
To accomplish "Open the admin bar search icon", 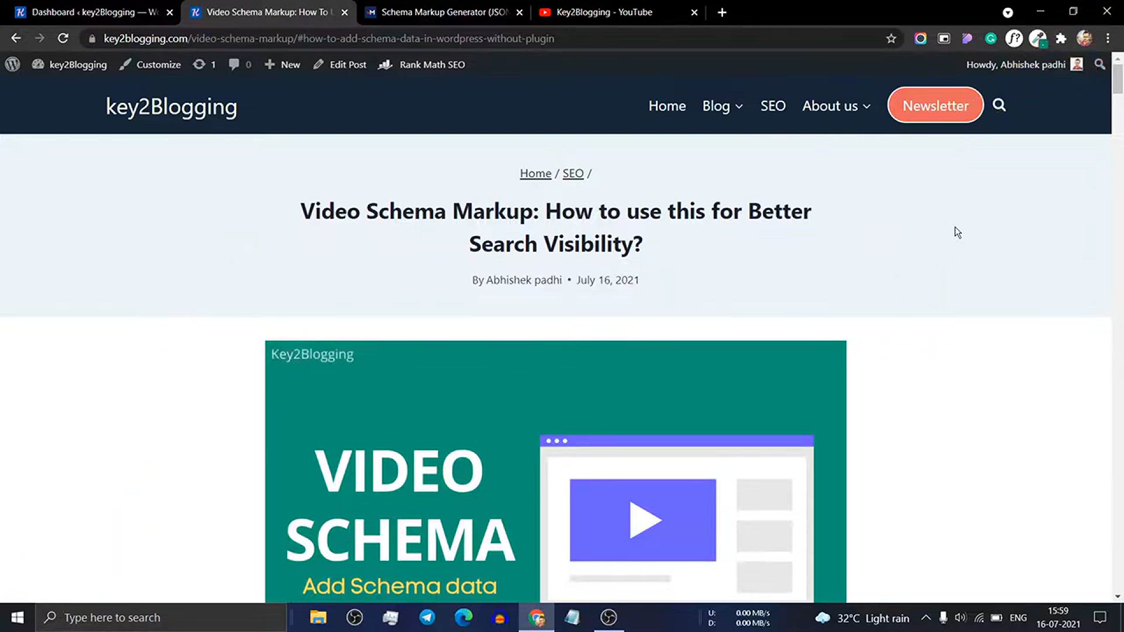I will click(1100, 64).
